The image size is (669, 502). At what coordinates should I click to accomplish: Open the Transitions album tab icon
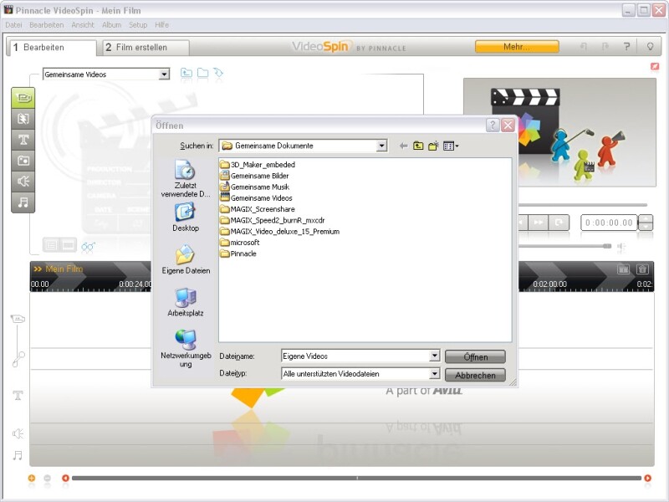coord(23,119)
